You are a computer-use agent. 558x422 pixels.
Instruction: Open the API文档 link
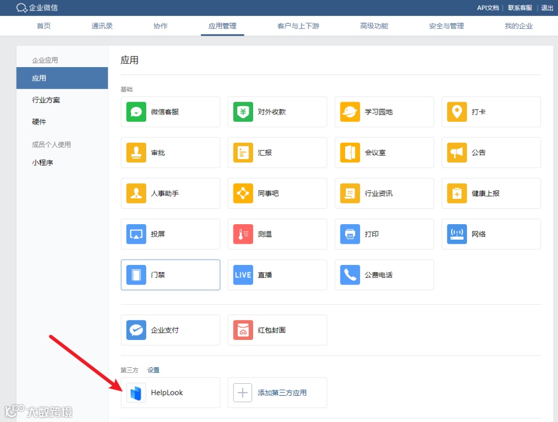(x=487, y=8)
